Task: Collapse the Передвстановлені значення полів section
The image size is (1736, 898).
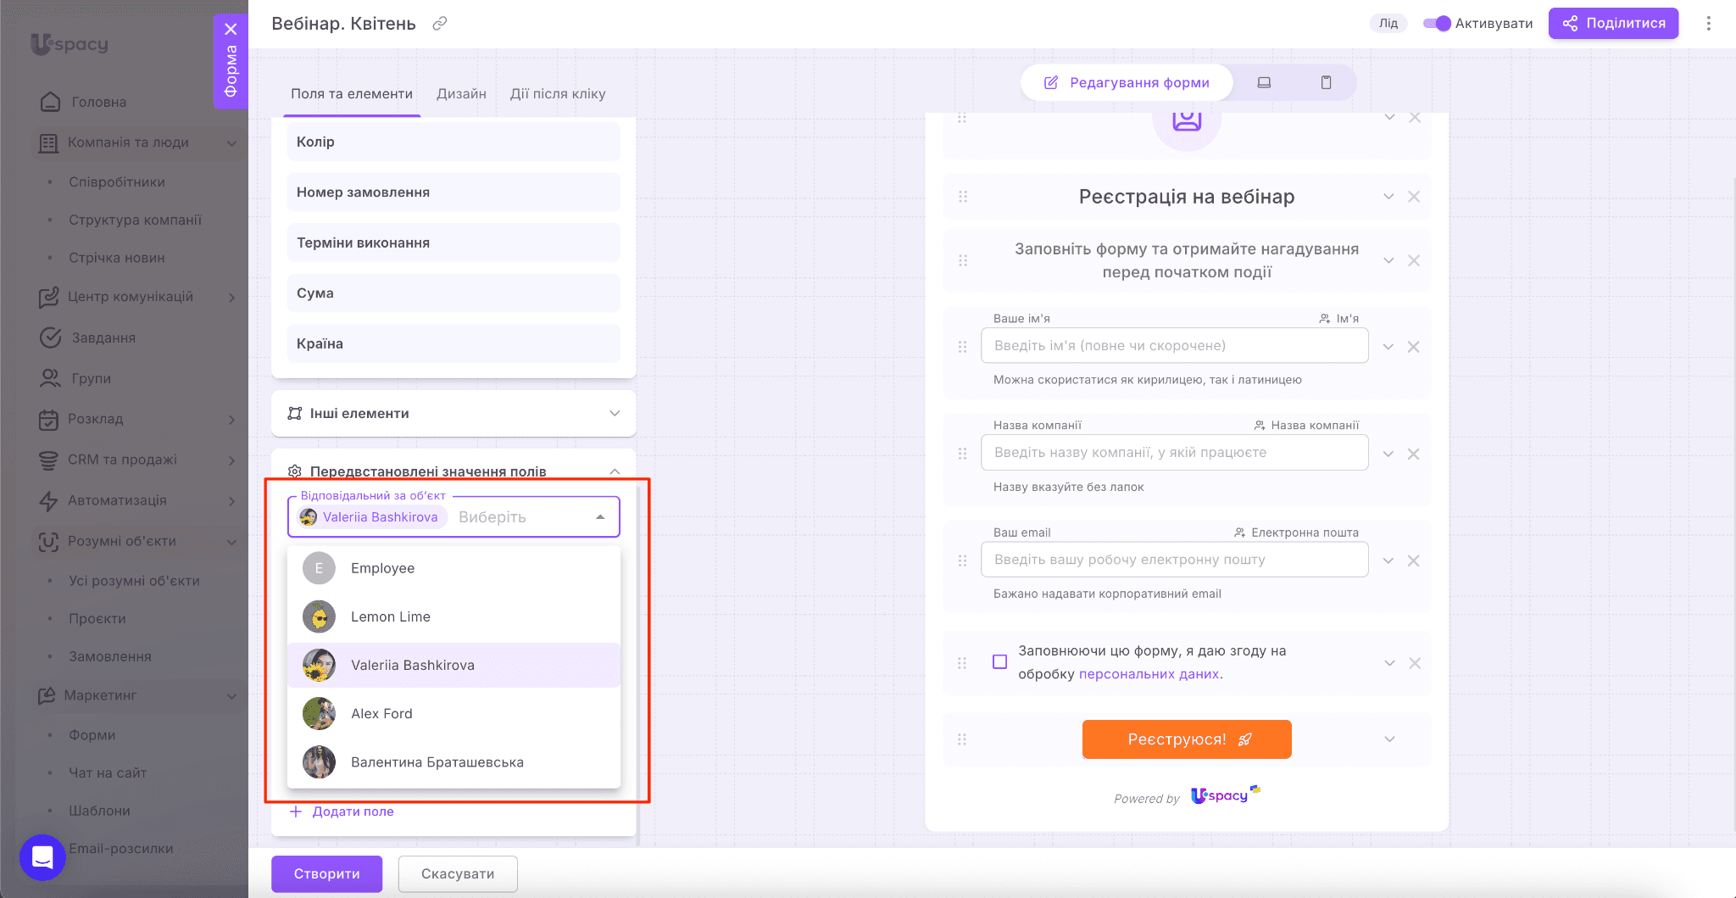Action: 615,471
